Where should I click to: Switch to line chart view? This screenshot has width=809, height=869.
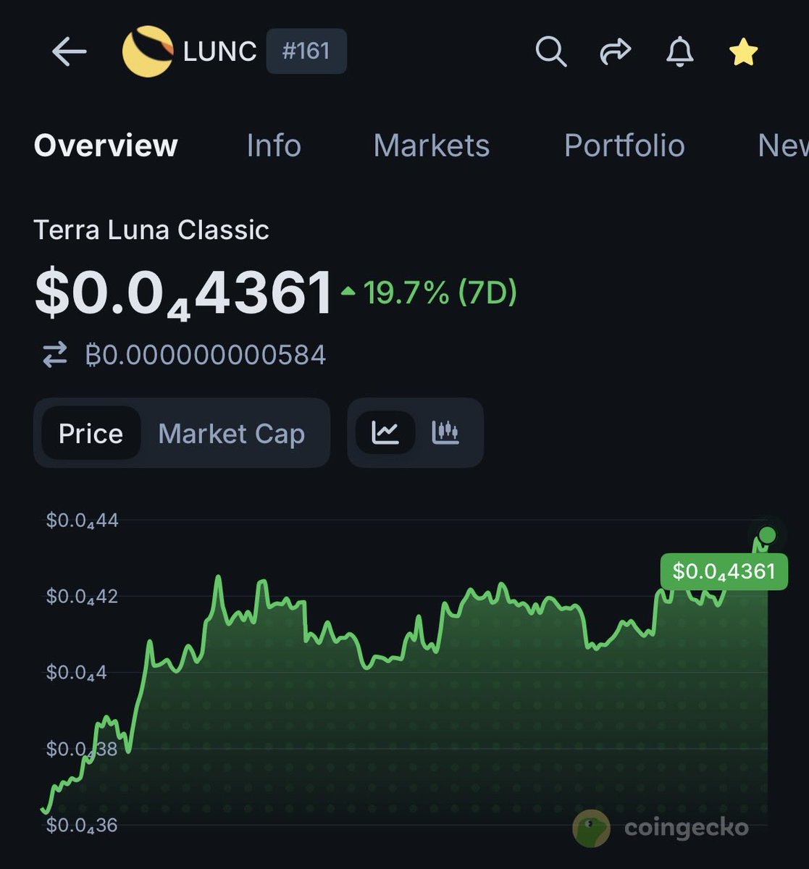pos(385,432)
